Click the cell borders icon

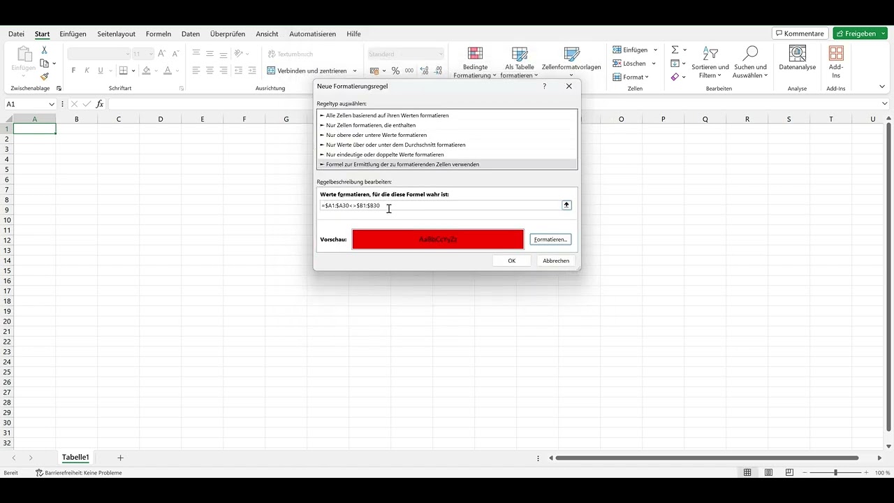point(123,71)
